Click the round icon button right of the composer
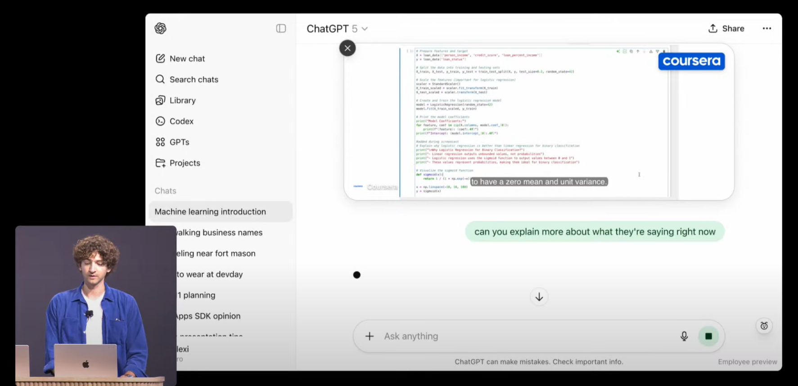 point(764,326)
